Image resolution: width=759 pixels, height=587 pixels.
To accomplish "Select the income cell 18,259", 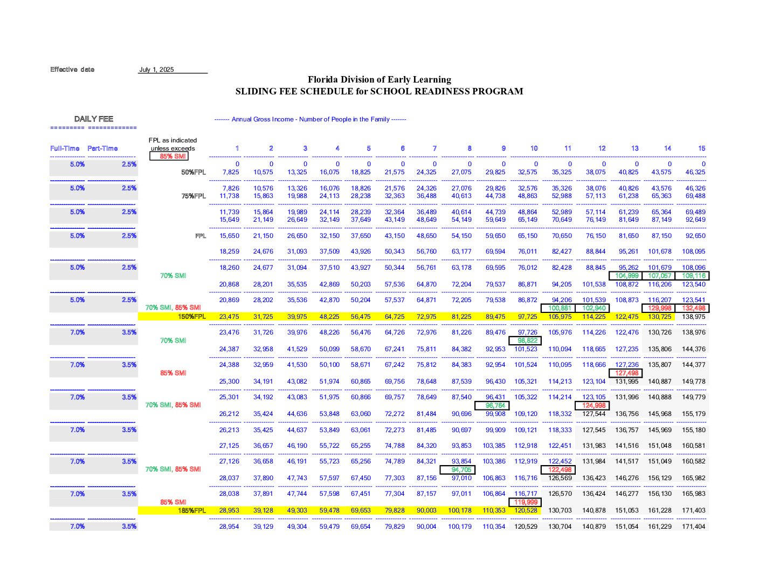I will point(230,252).
